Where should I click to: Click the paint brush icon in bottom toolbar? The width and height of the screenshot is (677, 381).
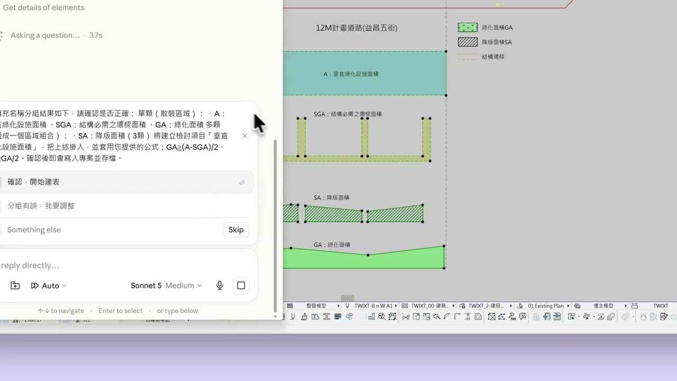click(x=304, y=316)
